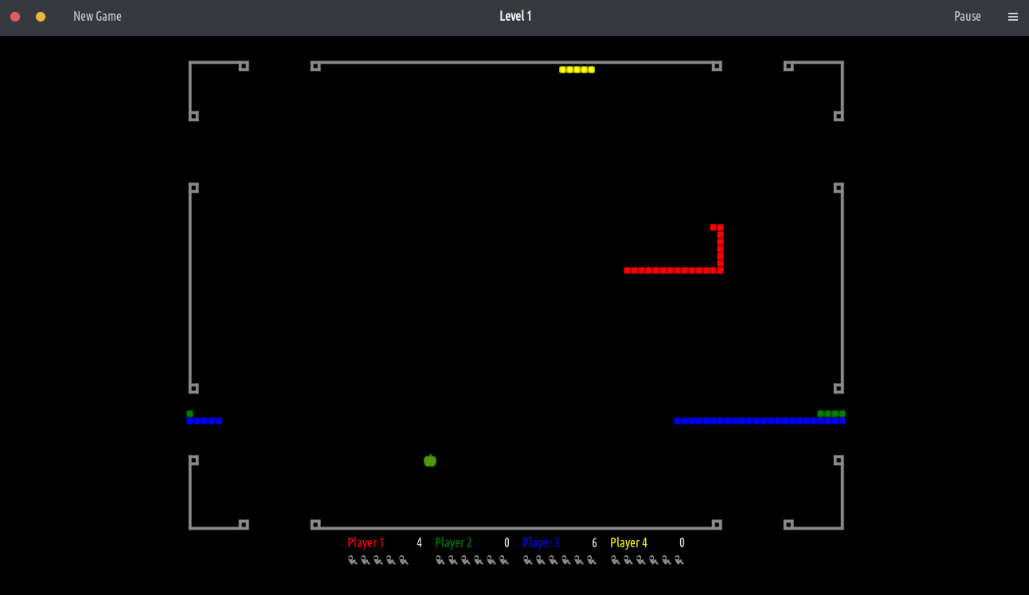The image size is (1029, 595).
Task: Click the Level 1 title in header
Action: 515,17
